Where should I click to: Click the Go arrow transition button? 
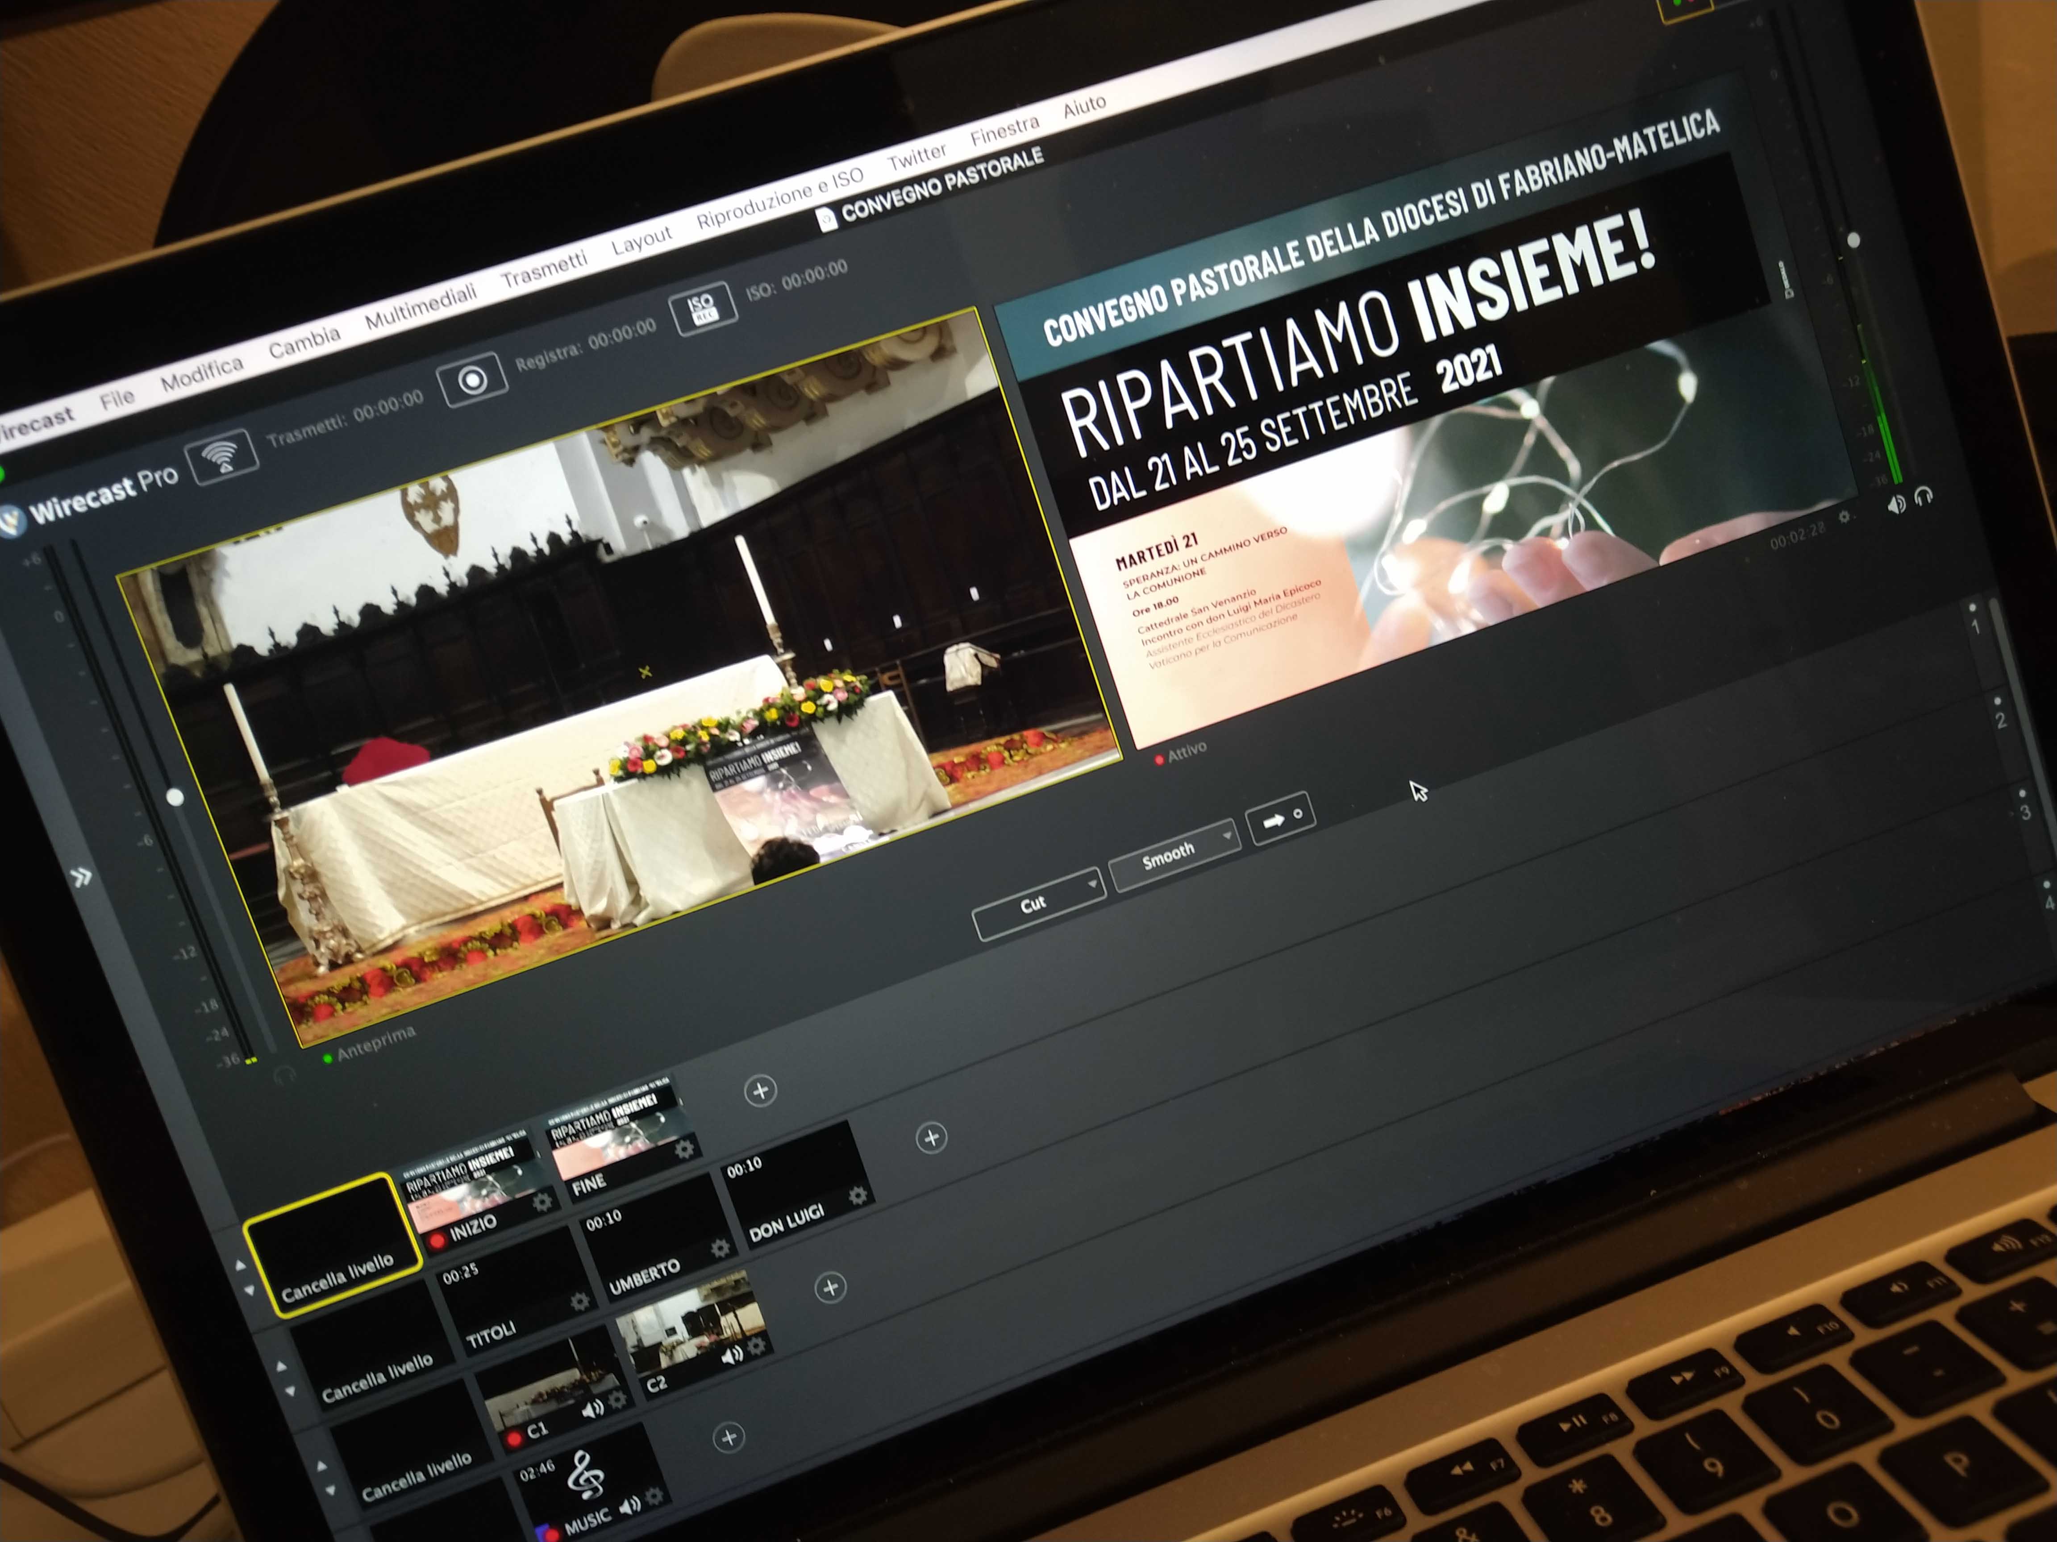click(x=1281, y=819)
